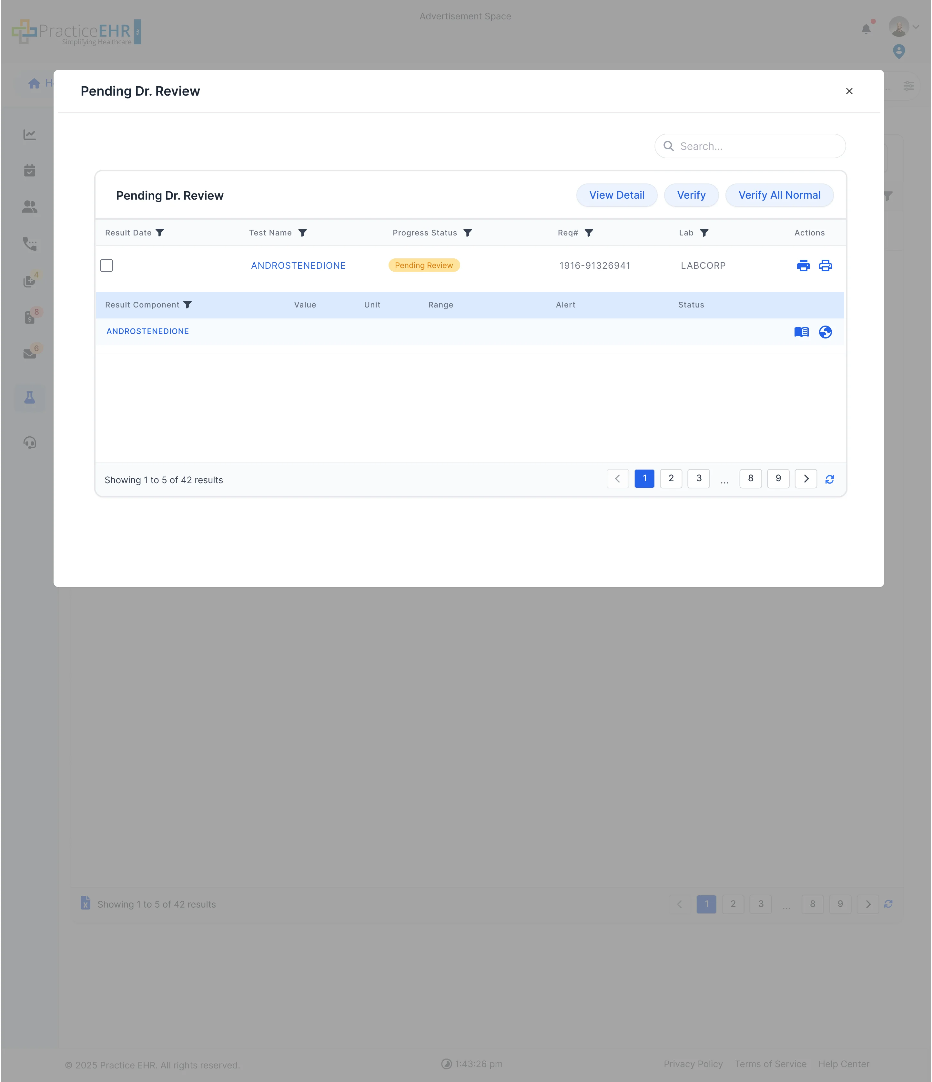Go to previous page arrow
932x1082 pixels.
point(617,478)
